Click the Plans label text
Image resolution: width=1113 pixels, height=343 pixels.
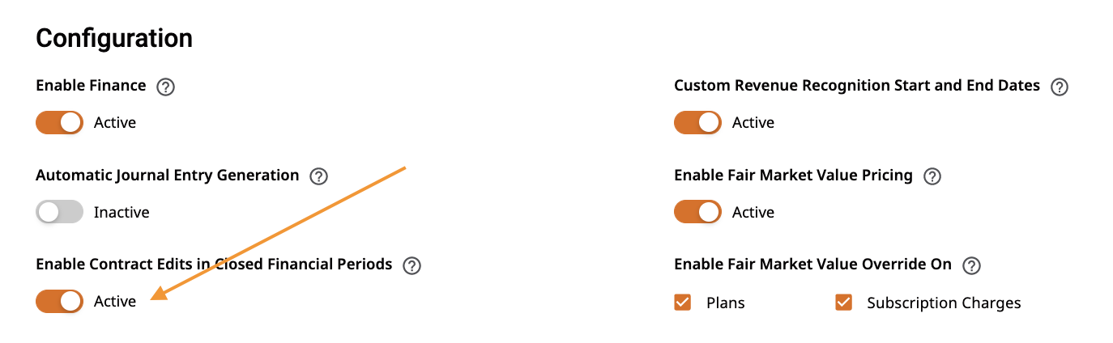click(726, 303)
